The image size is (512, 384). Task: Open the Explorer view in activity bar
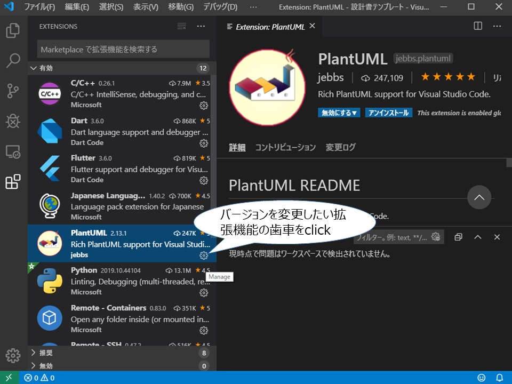(13, 30)
